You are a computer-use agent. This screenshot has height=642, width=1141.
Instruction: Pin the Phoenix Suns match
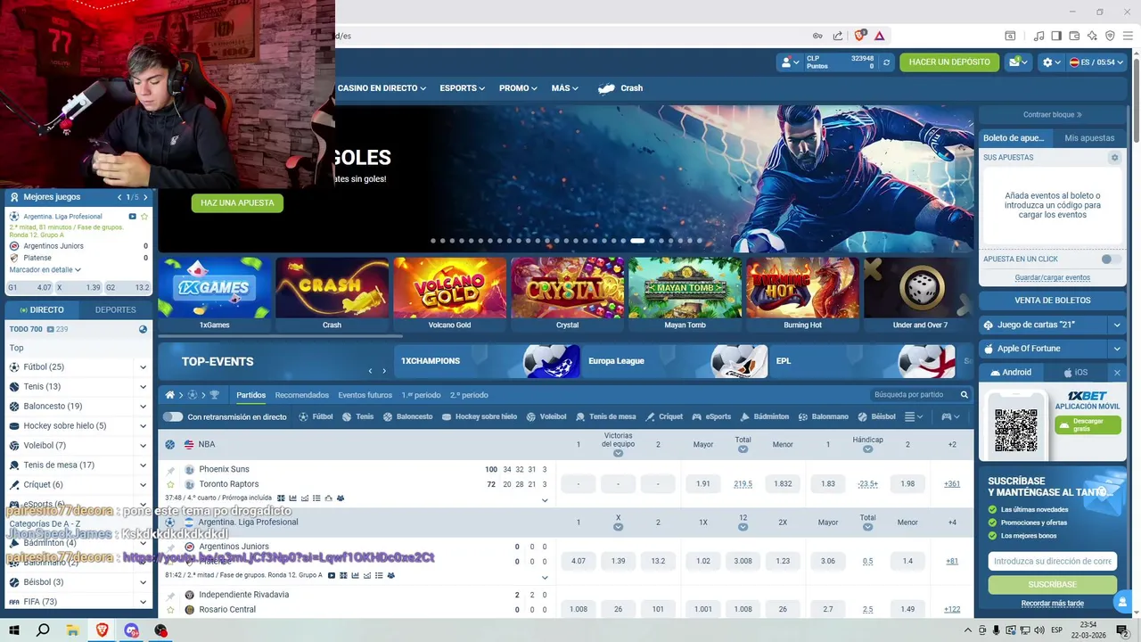point(171,470)
